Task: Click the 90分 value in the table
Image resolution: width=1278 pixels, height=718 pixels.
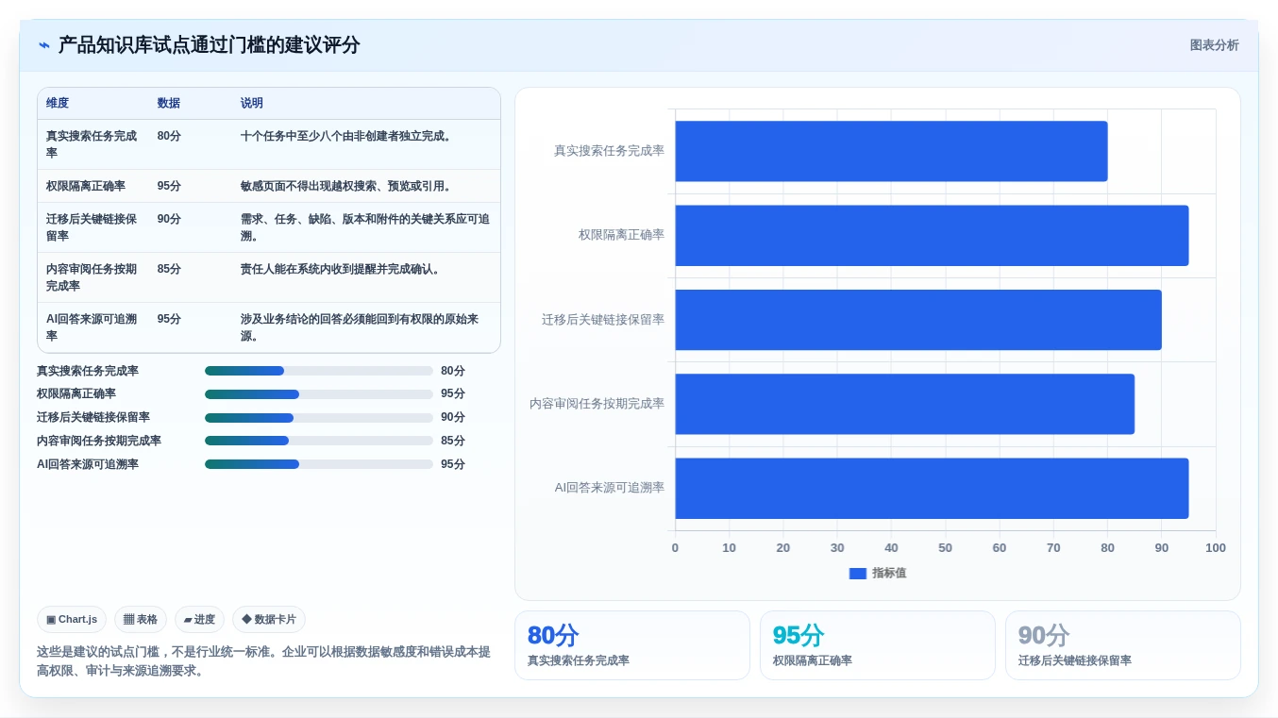Action: coord(169,219)
